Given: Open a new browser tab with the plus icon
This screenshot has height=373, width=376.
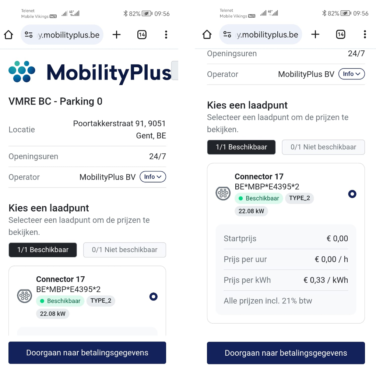Looking at the screenshot, I should click(116, 35).
